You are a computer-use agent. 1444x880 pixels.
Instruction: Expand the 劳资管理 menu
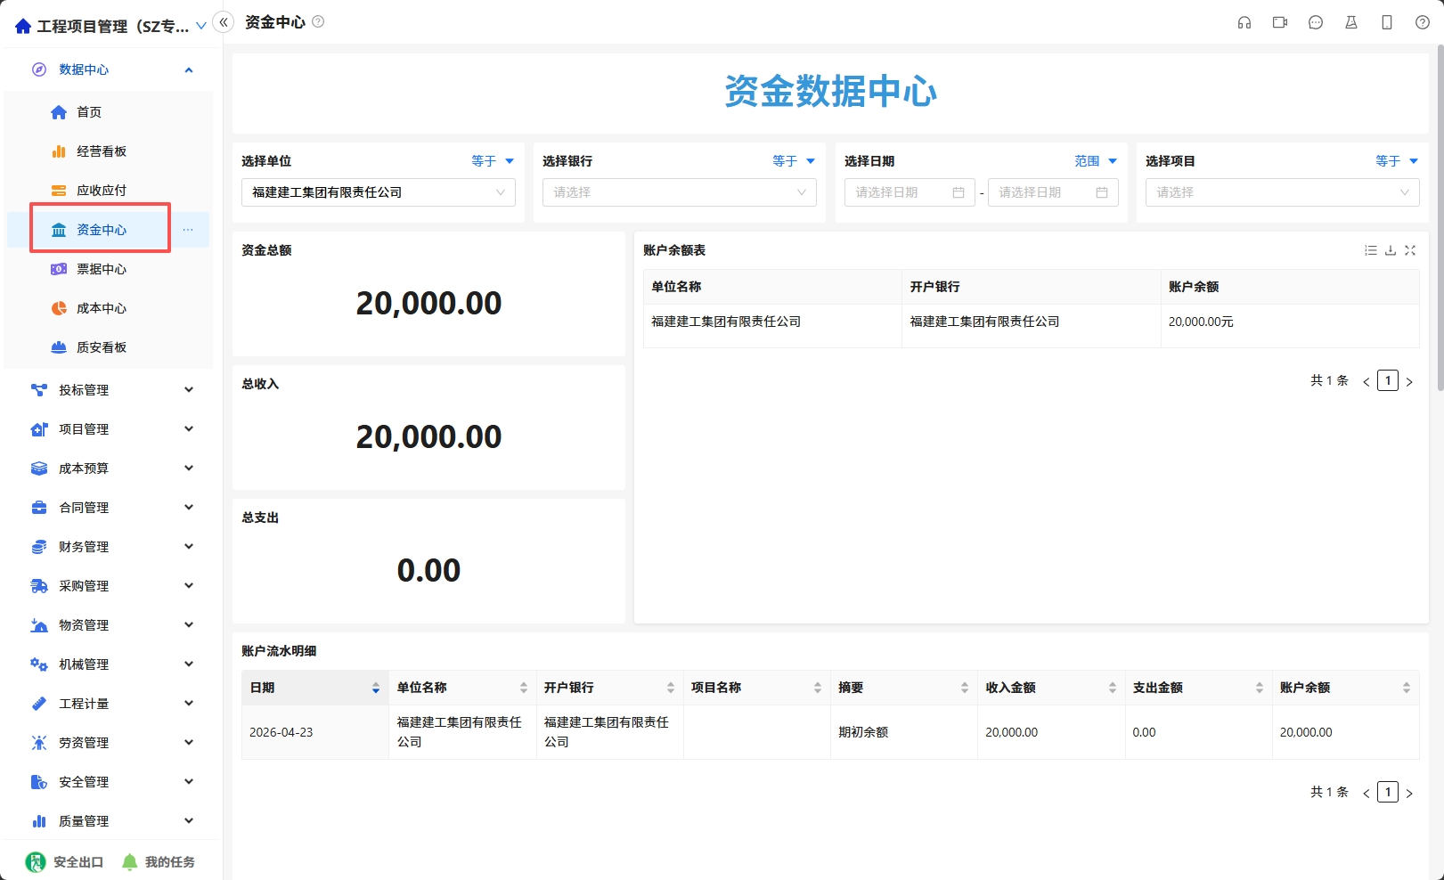(189, 743)
